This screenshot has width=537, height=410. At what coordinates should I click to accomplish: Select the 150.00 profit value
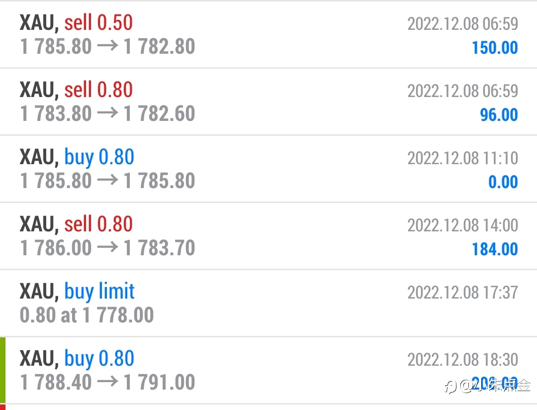click(x=495, y=48)
